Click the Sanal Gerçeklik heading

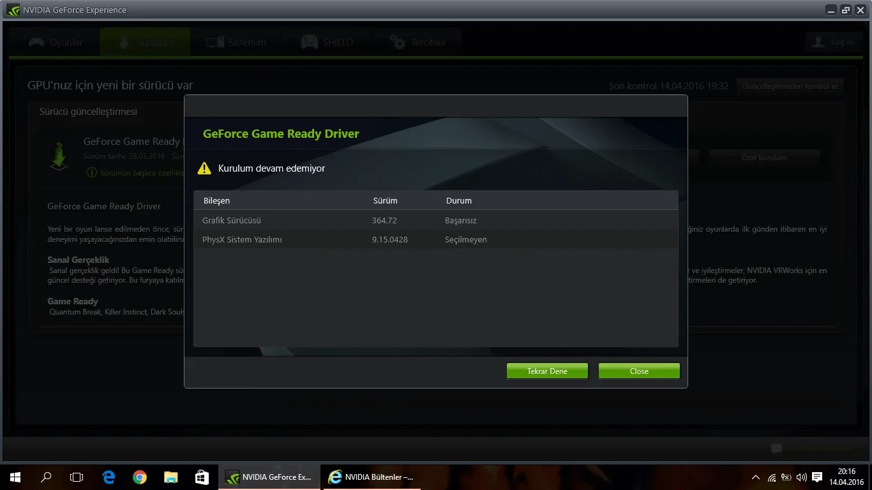pyautogui.click(x=79, y=260)
